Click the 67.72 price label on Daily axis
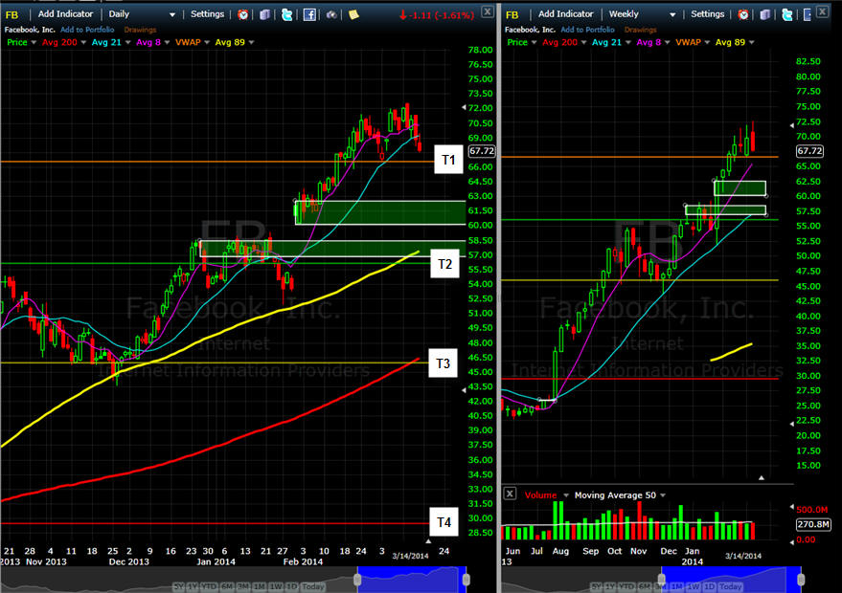 [x=482, y=151]
